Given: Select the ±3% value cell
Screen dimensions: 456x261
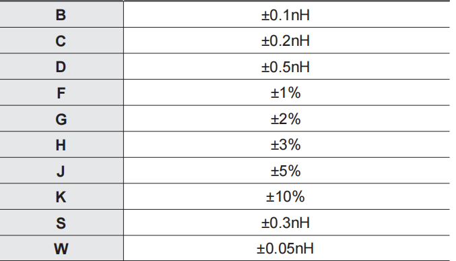Looking at the screenshot, I should pyautogui.click(x=286, y=144).
